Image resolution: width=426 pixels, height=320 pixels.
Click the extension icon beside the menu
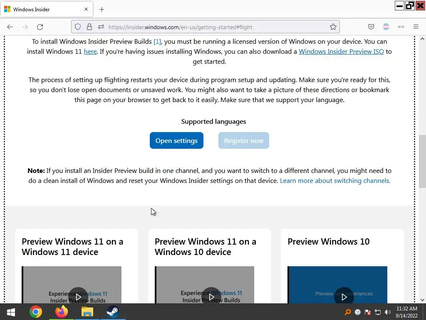[x=401, y=27]
